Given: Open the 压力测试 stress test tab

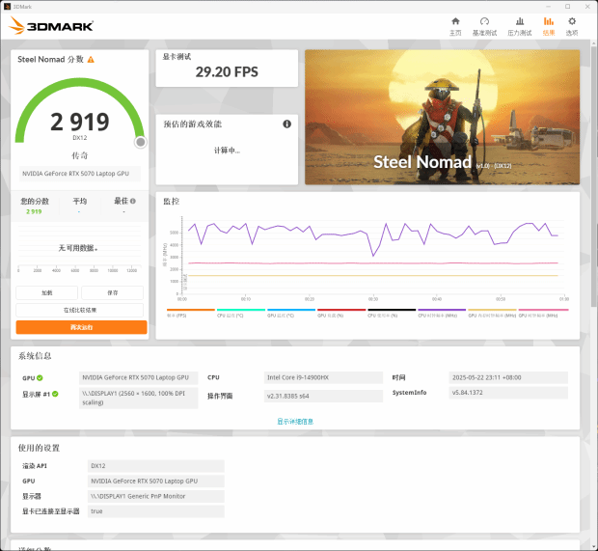Looking at the screenshot, I should point(520,26).
